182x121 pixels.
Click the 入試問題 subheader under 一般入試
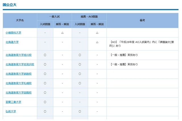[45, 24]
